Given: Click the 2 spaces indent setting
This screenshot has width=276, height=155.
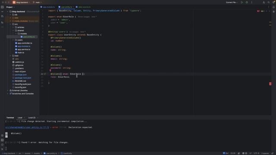Looking at the screenshot, I should (x=265, y=153).
